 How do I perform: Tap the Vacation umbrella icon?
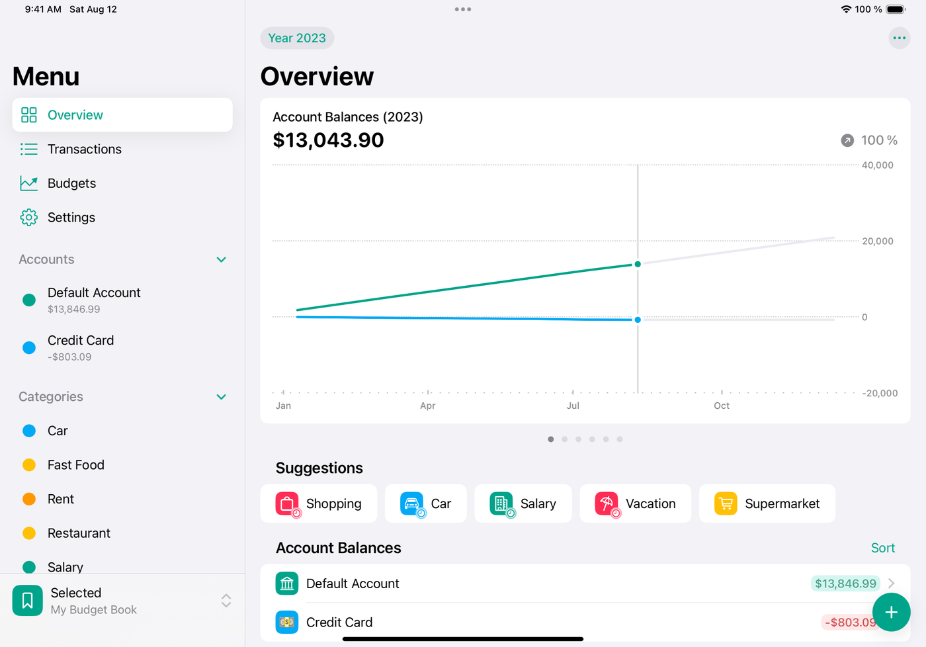pos(606,503)
